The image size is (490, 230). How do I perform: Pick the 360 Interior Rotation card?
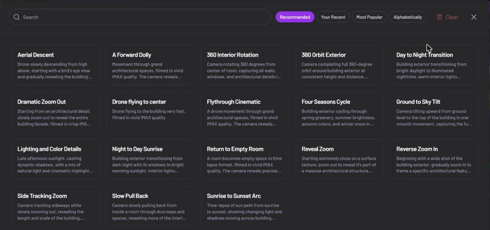tap(245, 65)
